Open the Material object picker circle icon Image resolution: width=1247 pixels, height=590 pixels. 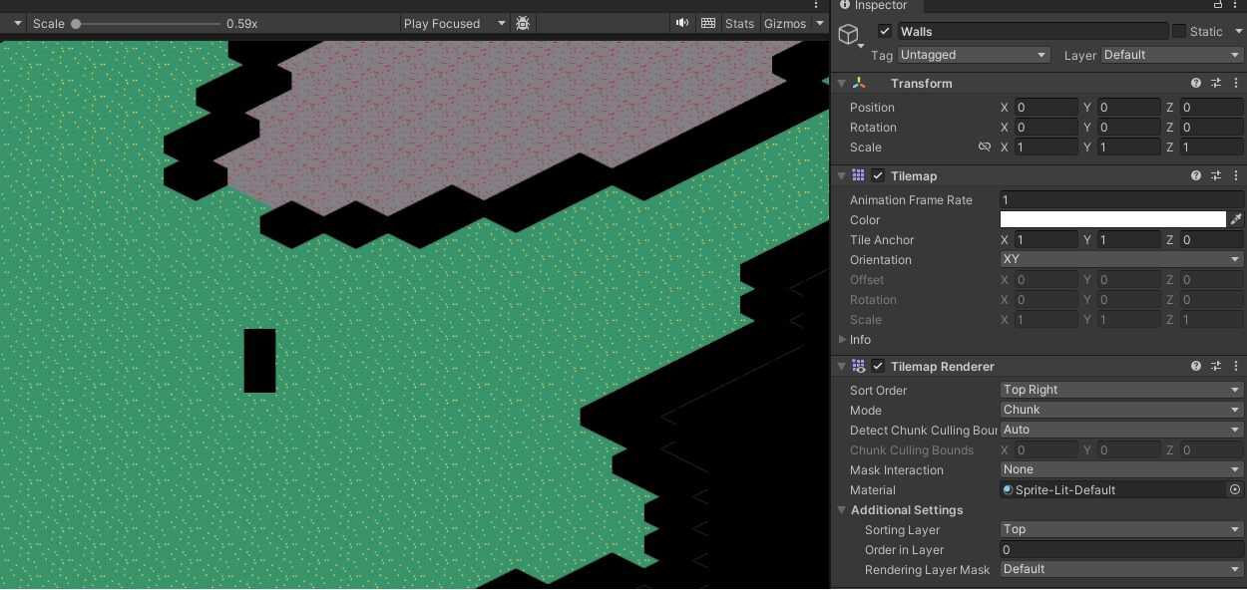[1234, 489]
